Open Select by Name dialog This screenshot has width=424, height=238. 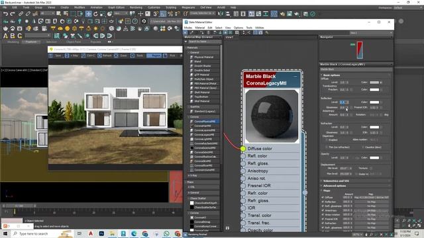point(66,13)
